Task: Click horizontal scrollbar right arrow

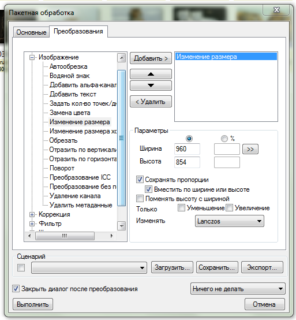Action: tap(111, 236)
